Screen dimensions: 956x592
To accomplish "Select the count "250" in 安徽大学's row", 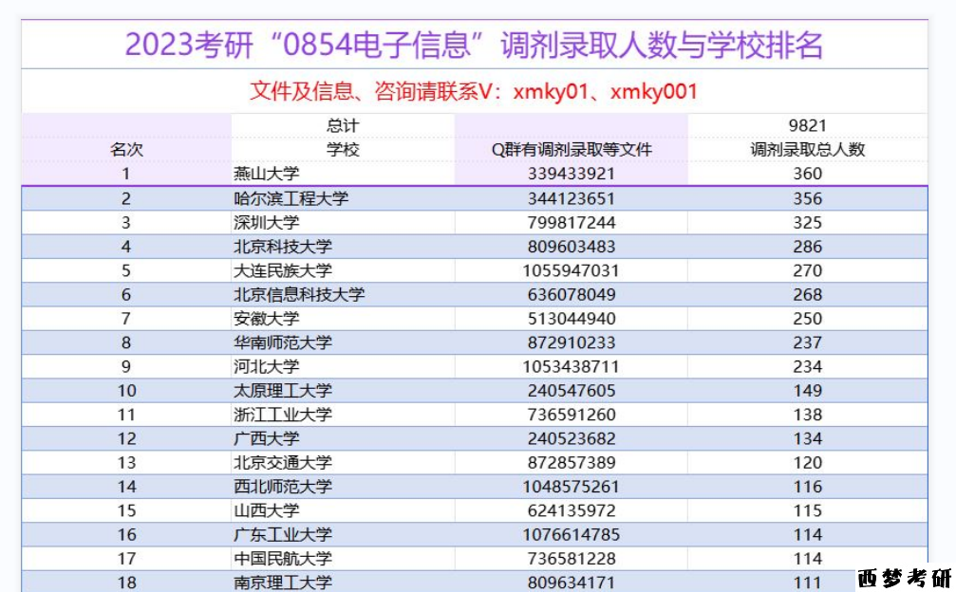I will [x=807, y=319].
